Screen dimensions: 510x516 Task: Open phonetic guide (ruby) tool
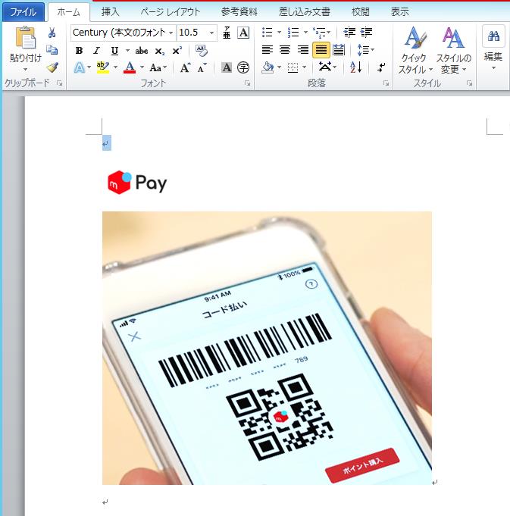[x=227, y=33]
